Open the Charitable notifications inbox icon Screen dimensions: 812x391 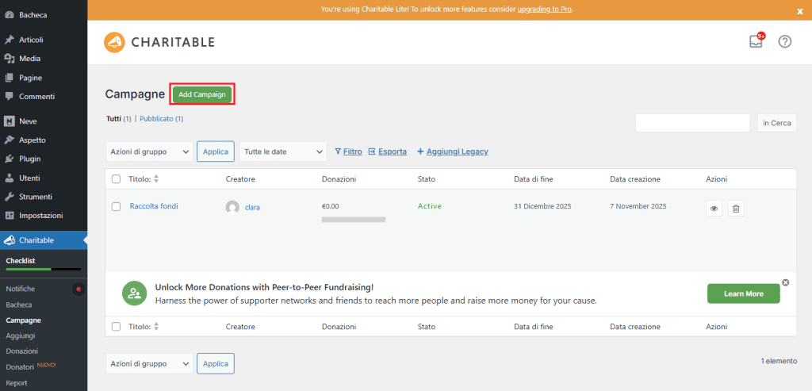pyautogui.click(x=756, y=42)
